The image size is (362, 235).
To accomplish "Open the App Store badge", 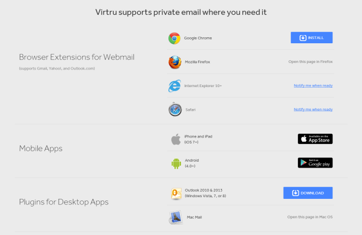I will (315, 139).
